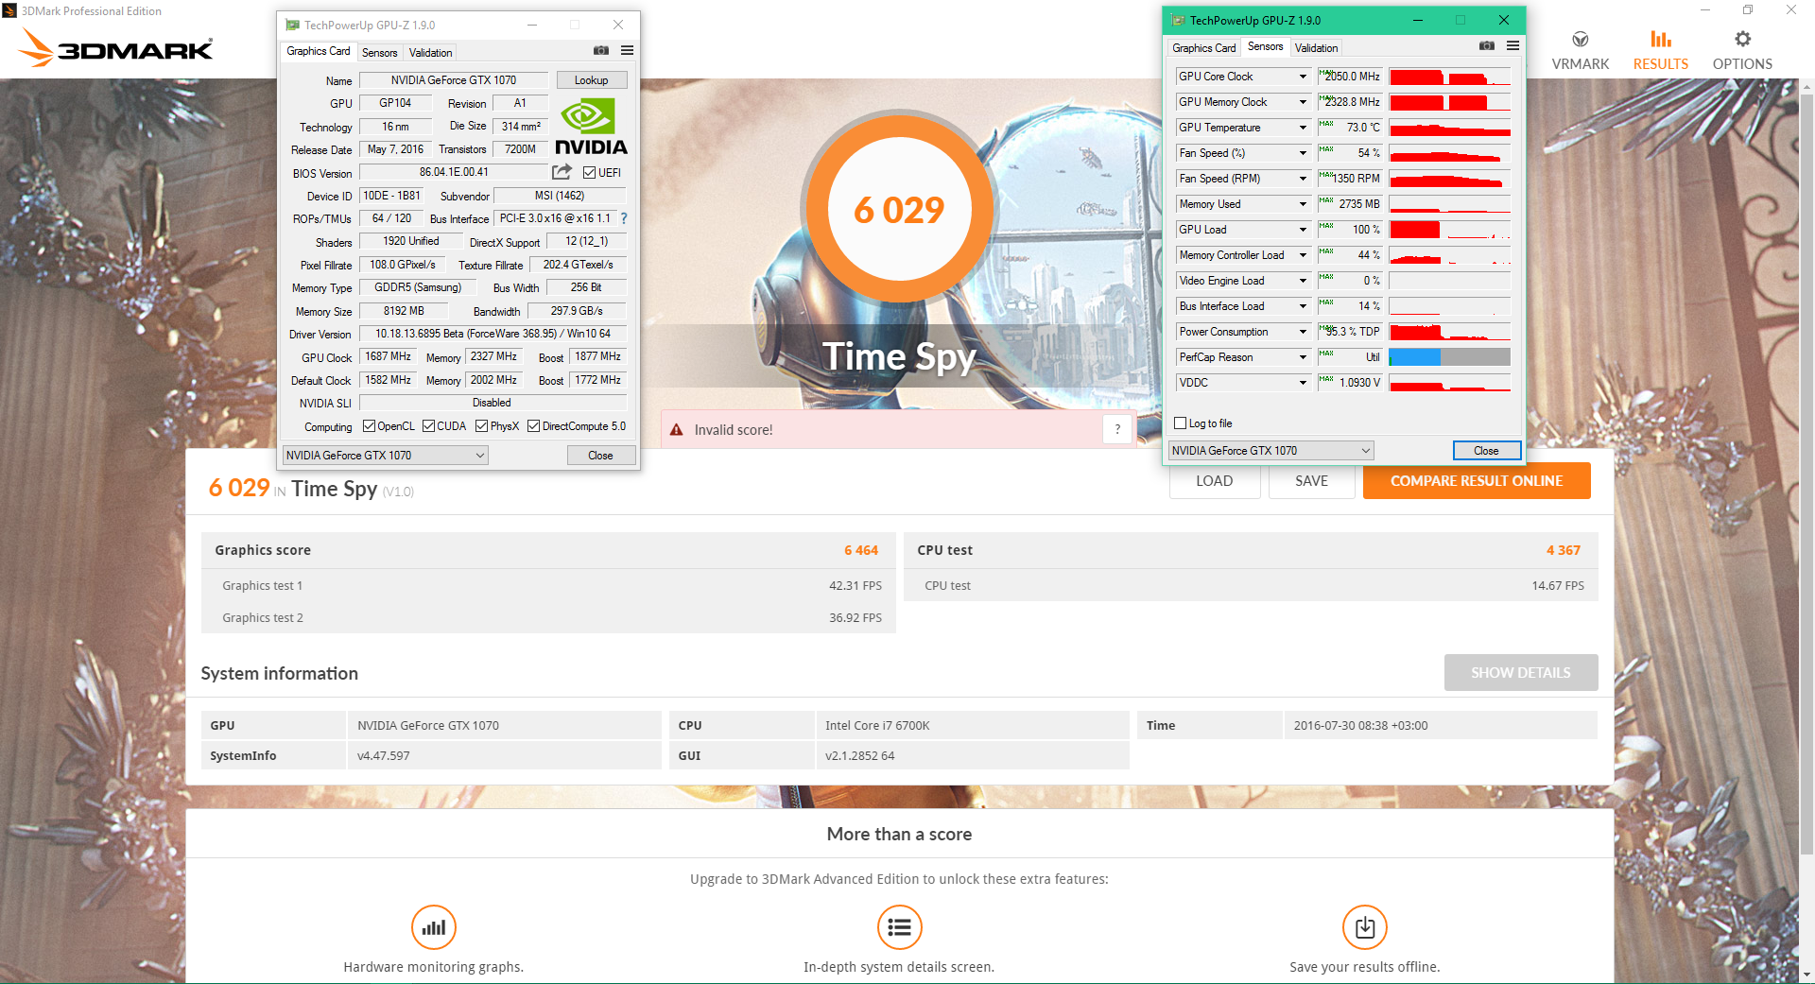Open the OPTIONS gear icon
The image size is (1815, 984).
coord(1742,39)
